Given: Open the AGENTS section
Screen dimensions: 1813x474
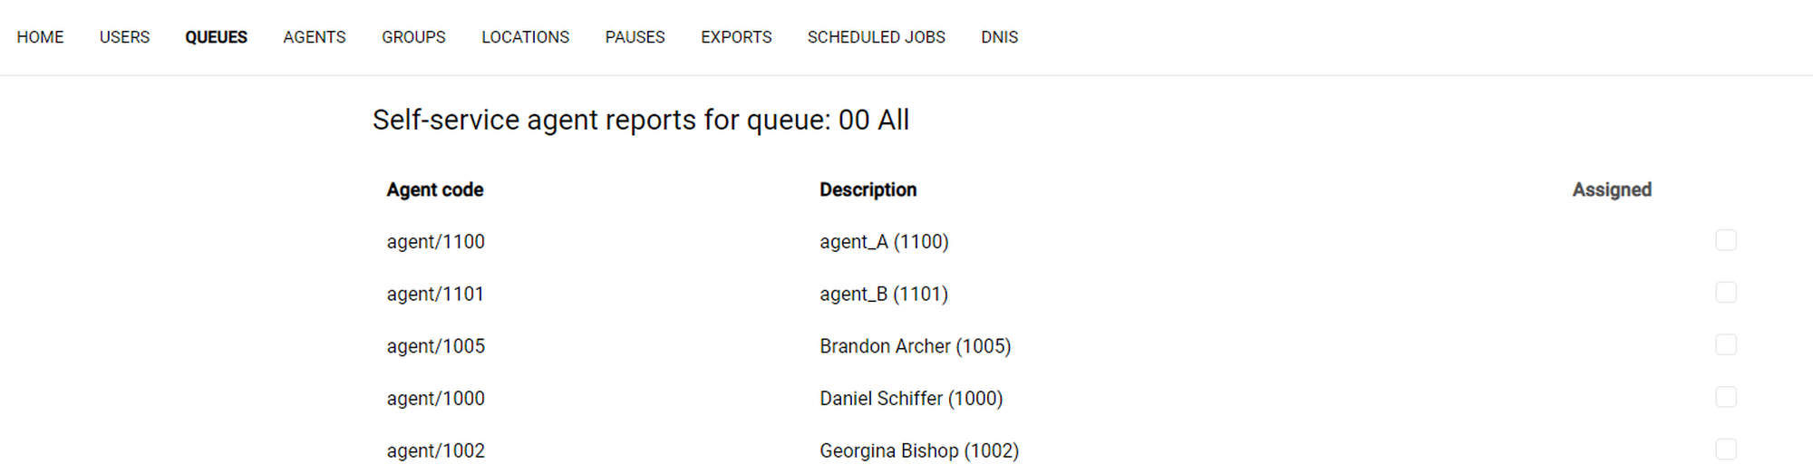Looking at the screenshot, I should pyautogui.click(x=314, y=37).
